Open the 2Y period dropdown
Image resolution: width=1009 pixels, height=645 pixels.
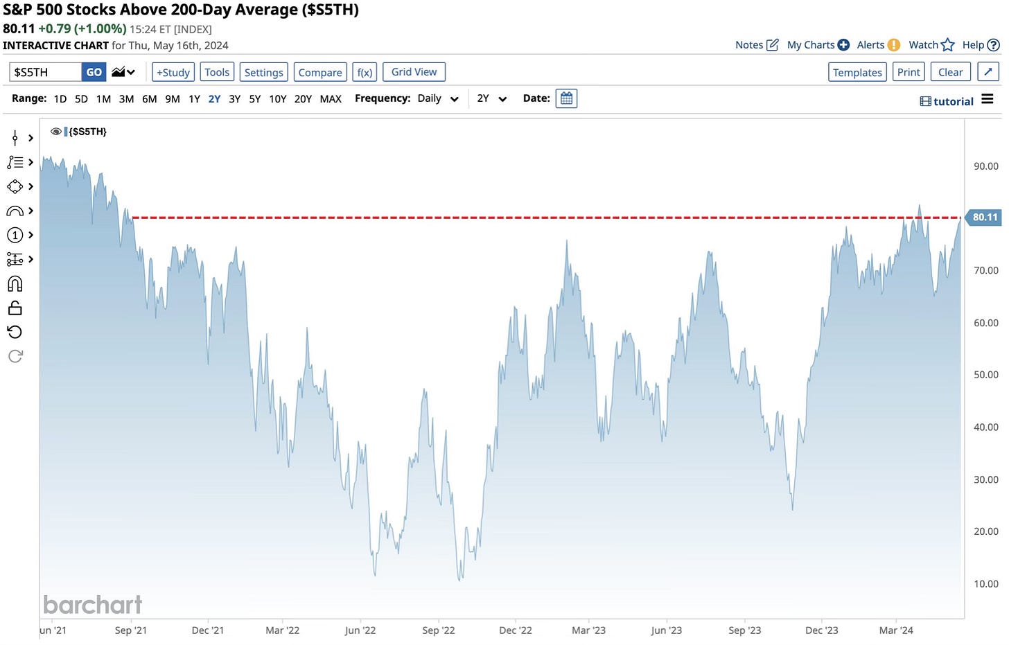(x=492, y=98)
